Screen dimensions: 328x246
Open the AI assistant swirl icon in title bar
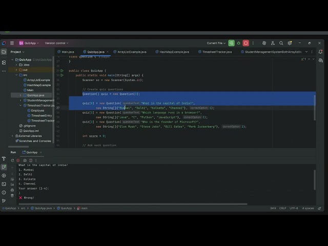tap(264, 43)
